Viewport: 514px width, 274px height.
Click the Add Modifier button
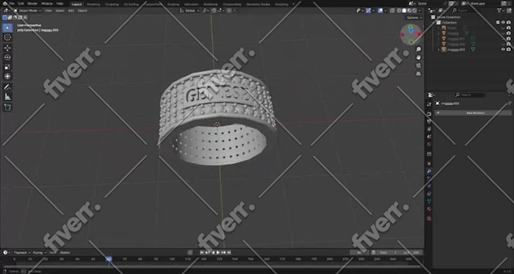pos(473,112)
